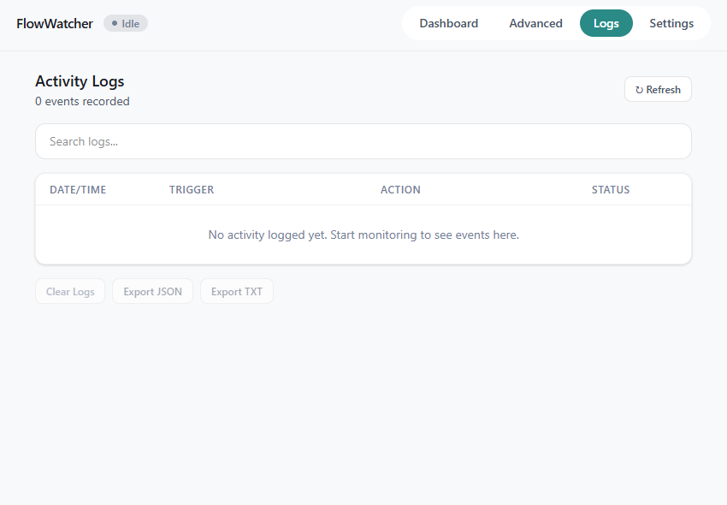Viewport: 727px width, 505px height.
Task: Click the 0 events recorded text
Action: coord(82,101)
